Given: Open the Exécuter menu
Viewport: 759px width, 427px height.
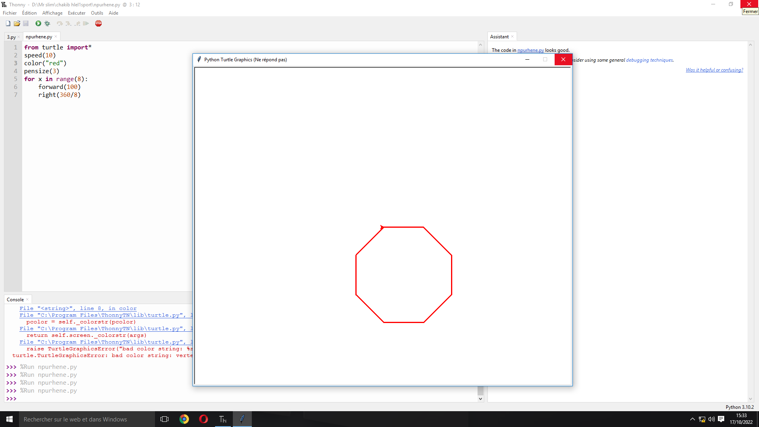Looking at the screenshot, I should click(76, 13).
